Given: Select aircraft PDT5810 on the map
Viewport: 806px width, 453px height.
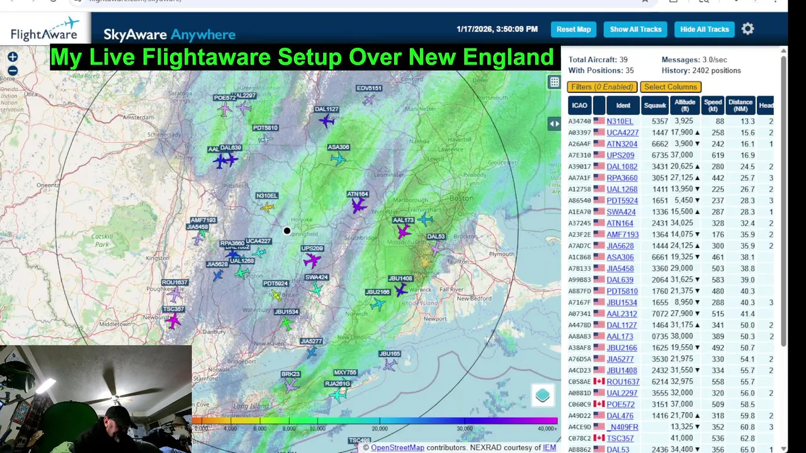Looking at the screenshot, I should tap(266, 139).
